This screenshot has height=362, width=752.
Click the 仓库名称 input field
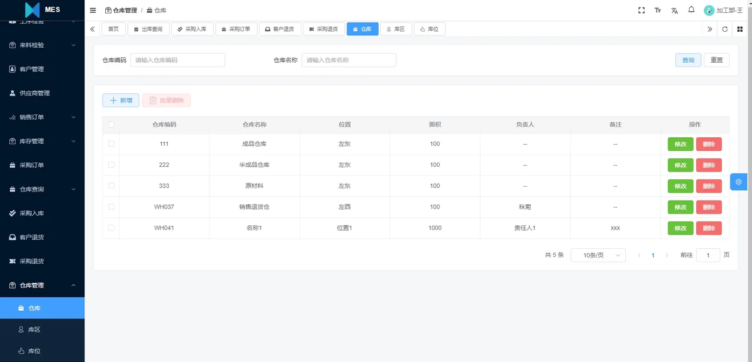(349, 60)
